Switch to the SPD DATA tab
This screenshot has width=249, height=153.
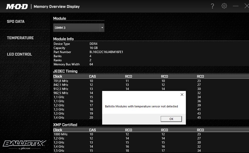click(x=16, y=22)
